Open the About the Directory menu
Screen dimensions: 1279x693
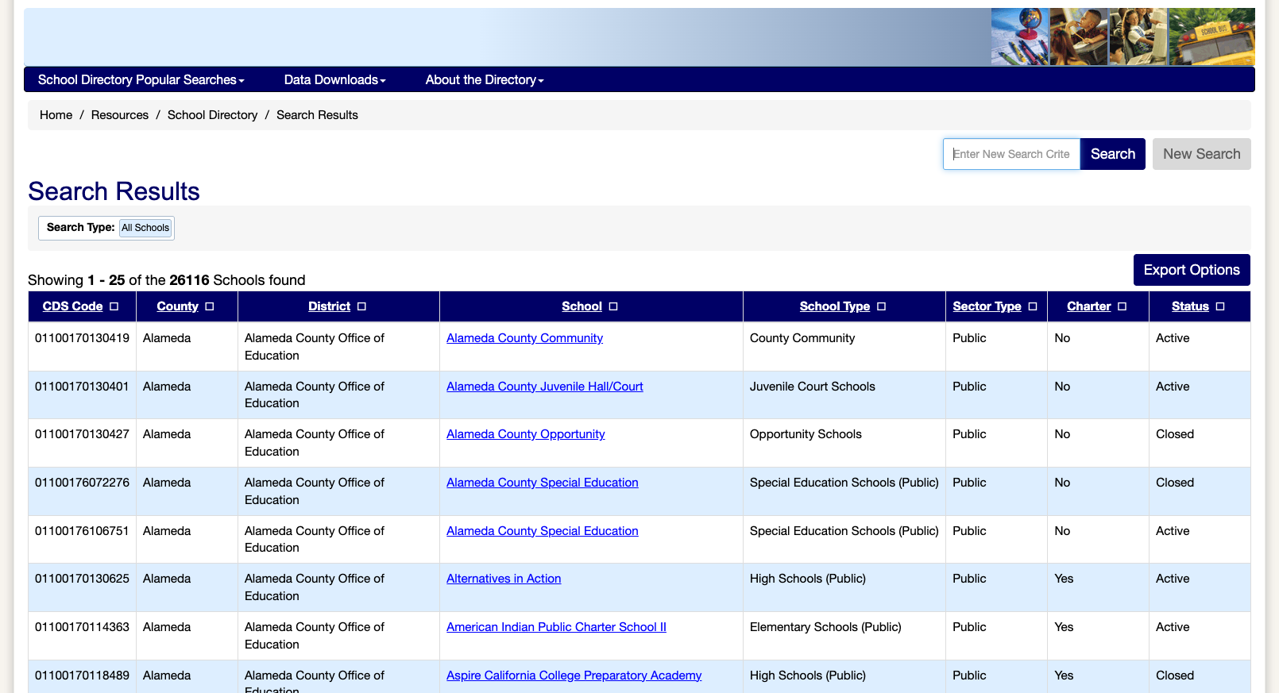coord(485,80)
